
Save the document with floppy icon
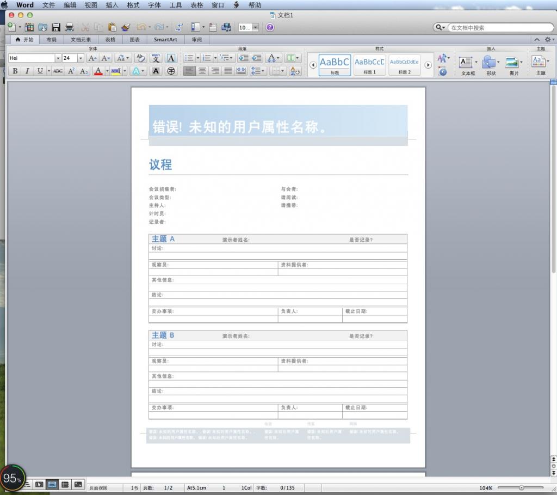[56, 27]
